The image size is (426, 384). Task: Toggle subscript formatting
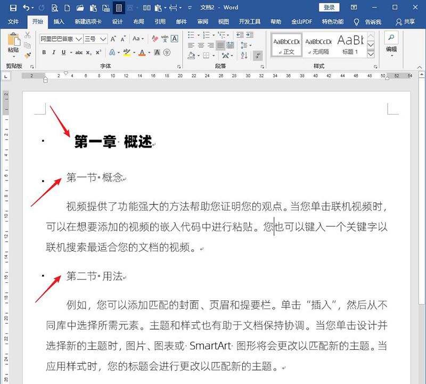click(x=88, y=52)
